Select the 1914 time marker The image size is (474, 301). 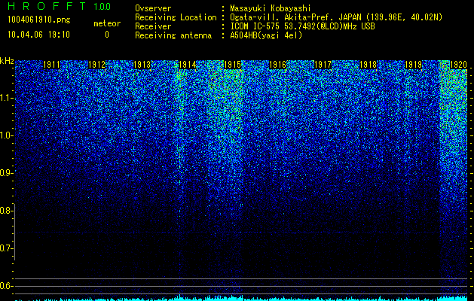(x=188, y=65)
